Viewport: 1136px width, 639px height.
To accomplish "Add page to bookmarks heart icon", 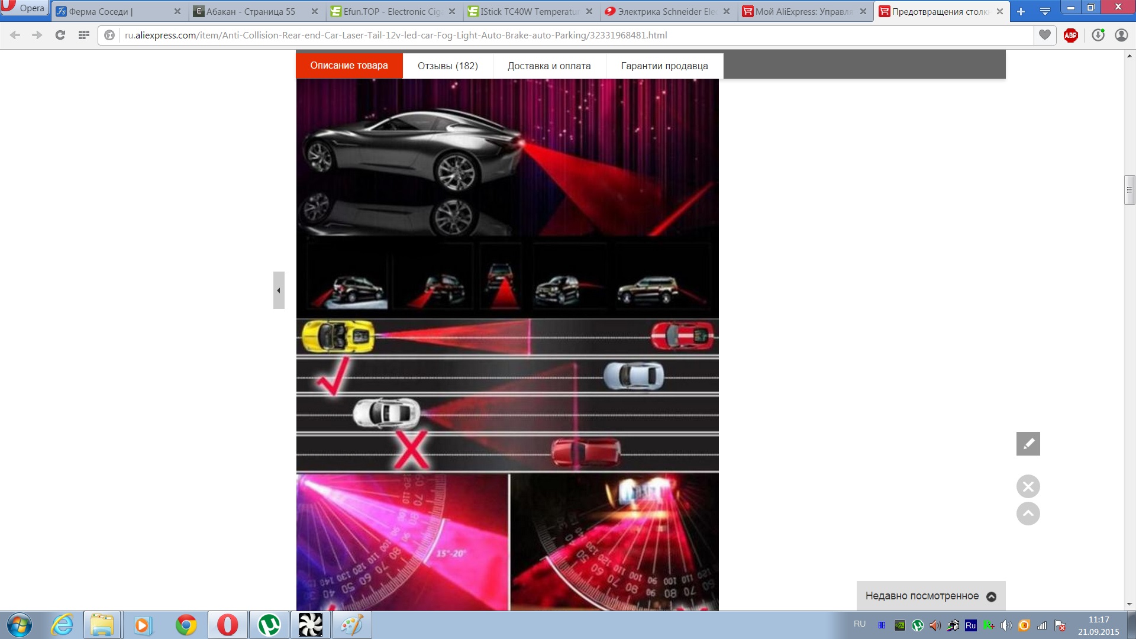I will tap(1045, 35).
